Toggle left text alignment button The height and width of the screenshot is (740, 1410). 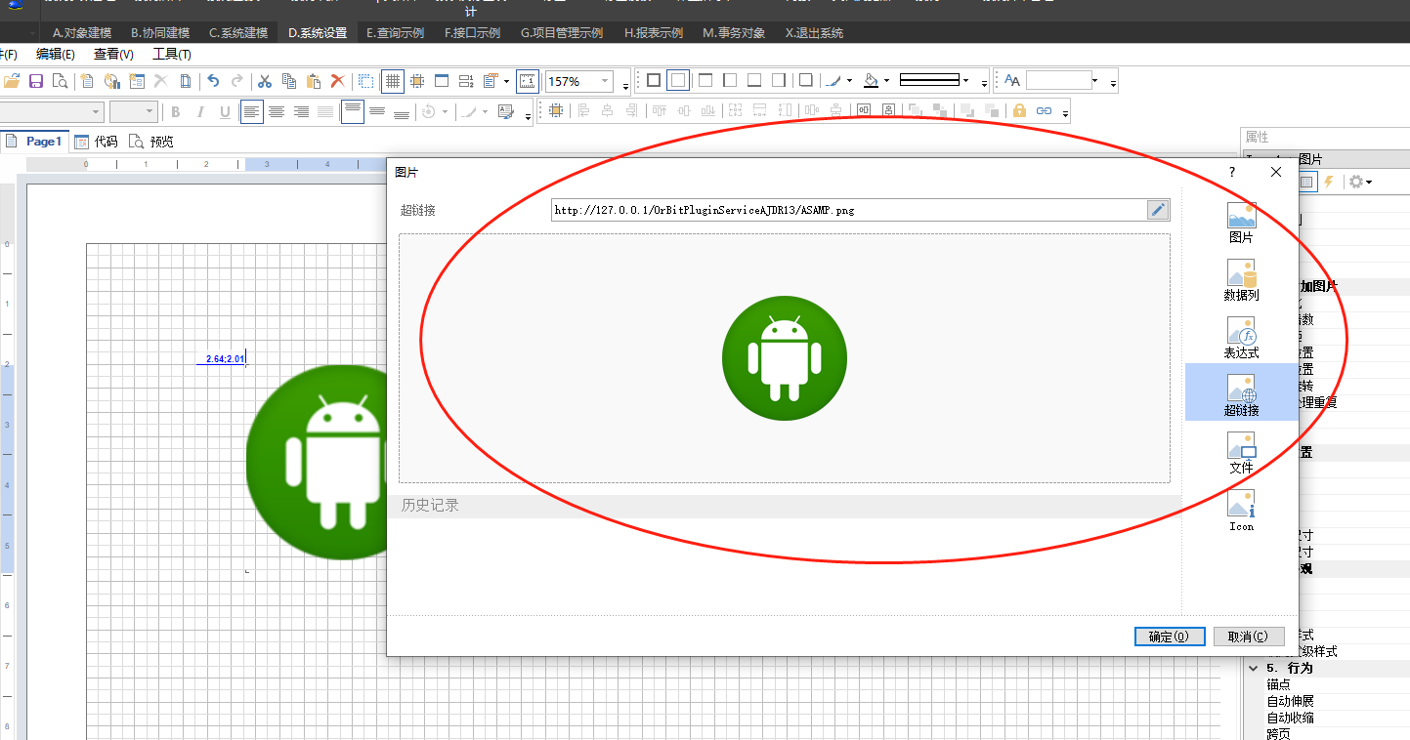point(252,112)
